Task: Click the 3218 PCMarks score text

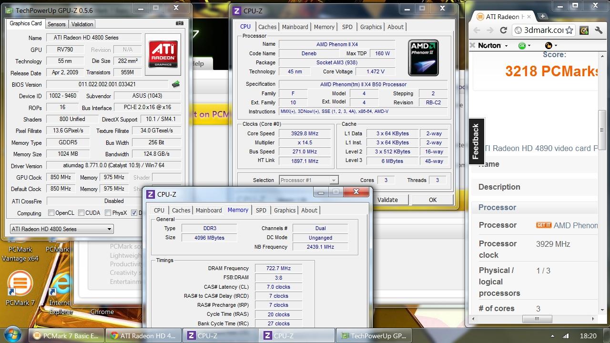Action: click(x=551, y=71)
